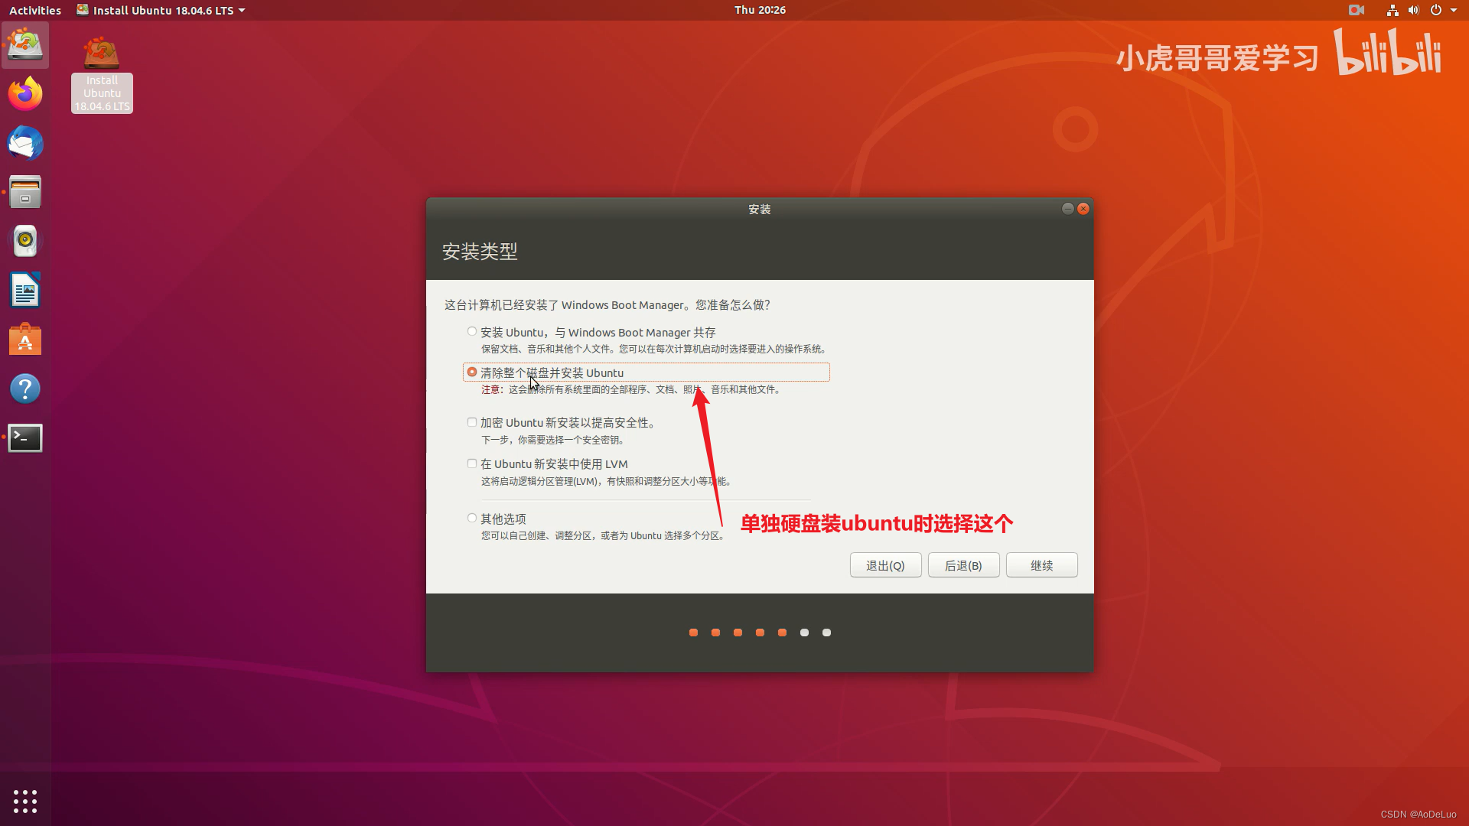Open Terminal from the dock
The height and width of the screenshot is (826, 1469).
(25, 438)
